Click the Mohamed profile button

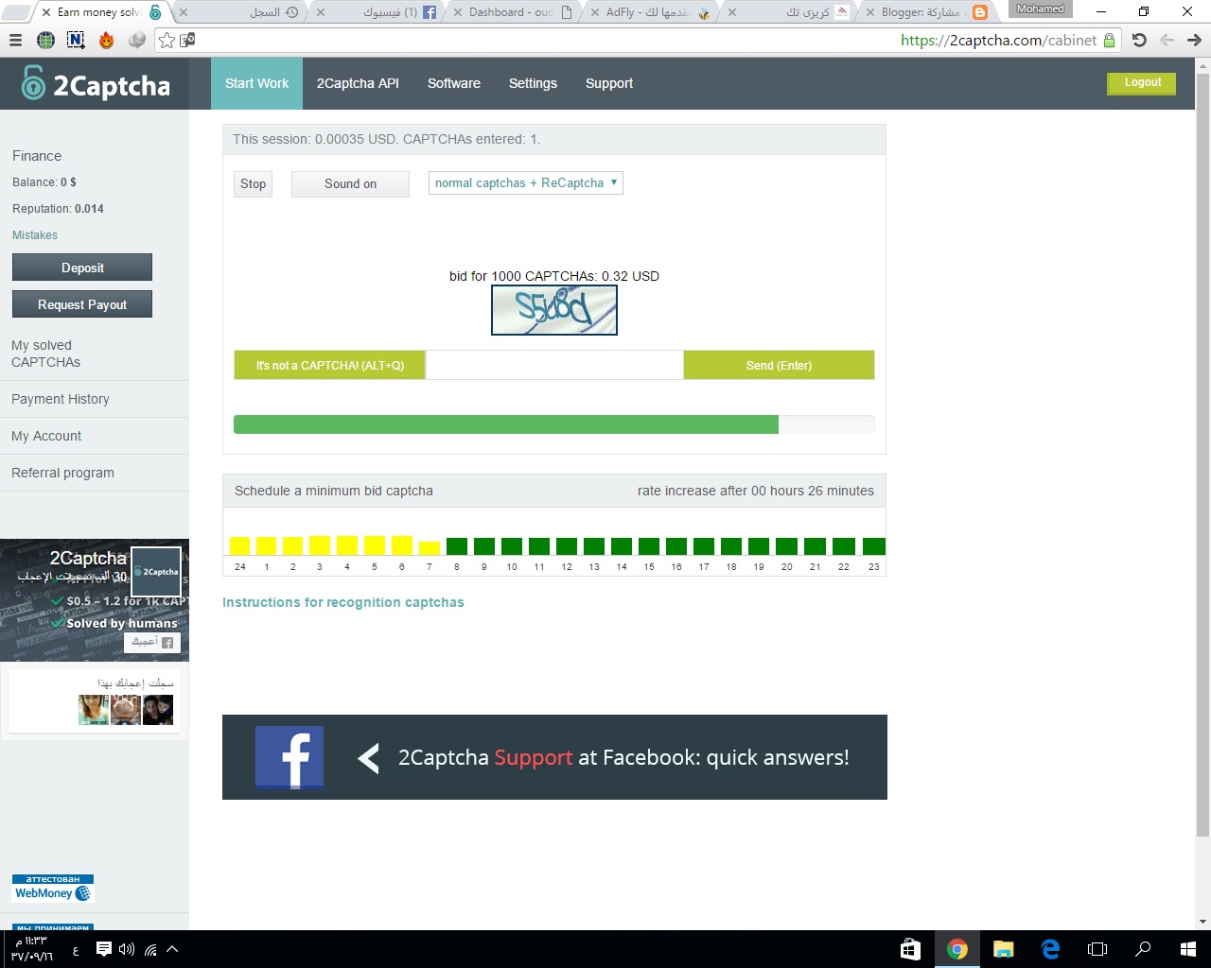point(1040,9)
